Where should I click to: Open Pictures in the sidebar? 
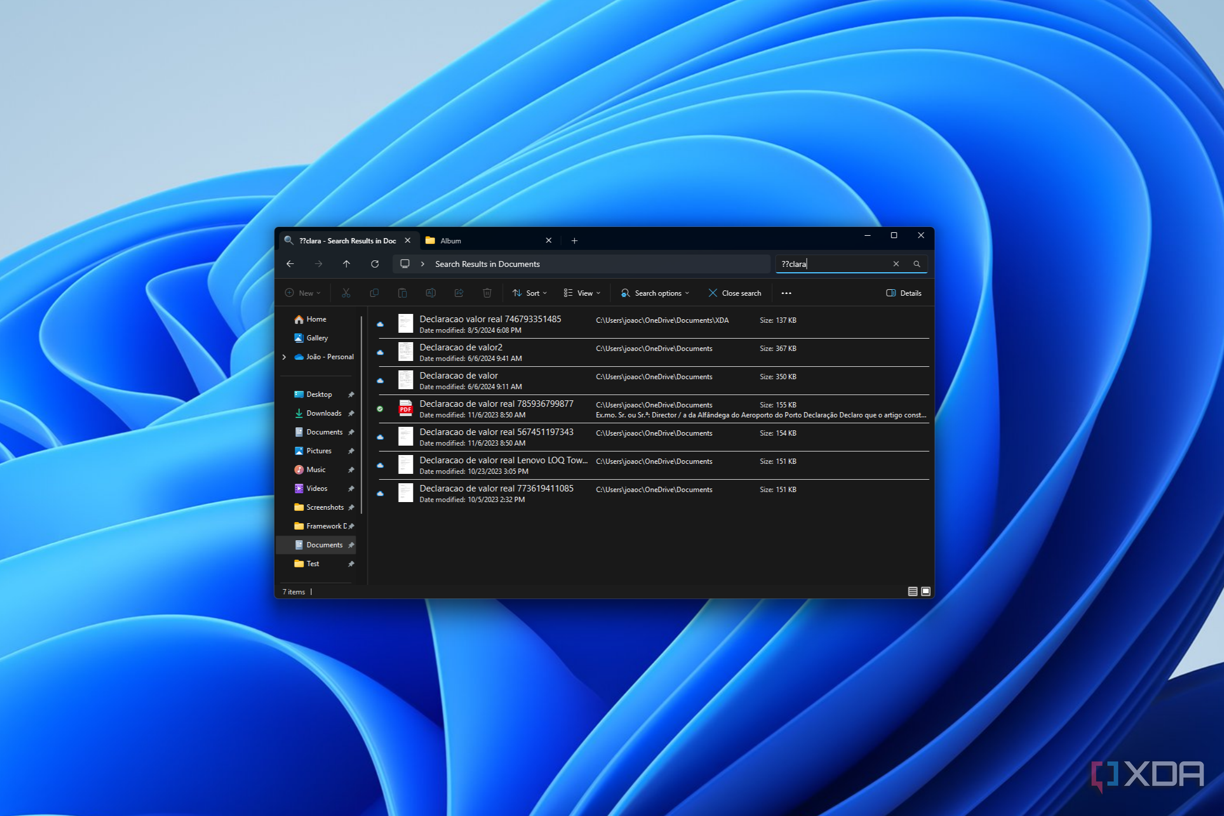(317, 451)
